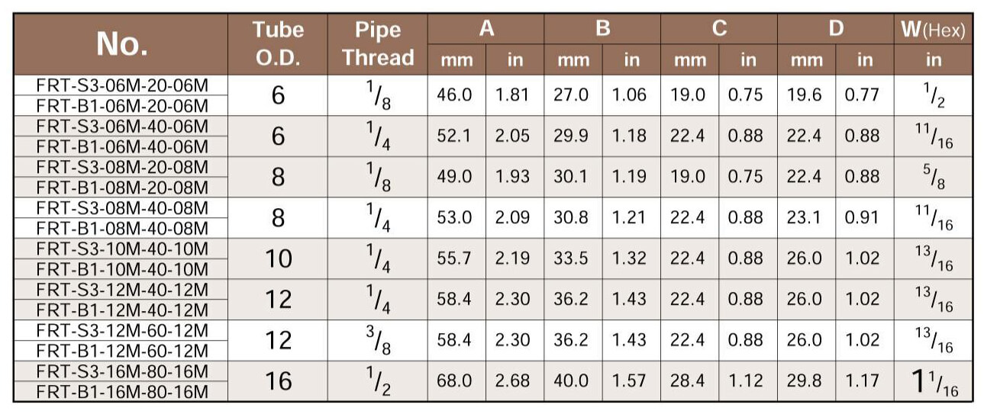Click the "D" dimension group header
Viewport: 984px width, 417px height.
[836, 29]
